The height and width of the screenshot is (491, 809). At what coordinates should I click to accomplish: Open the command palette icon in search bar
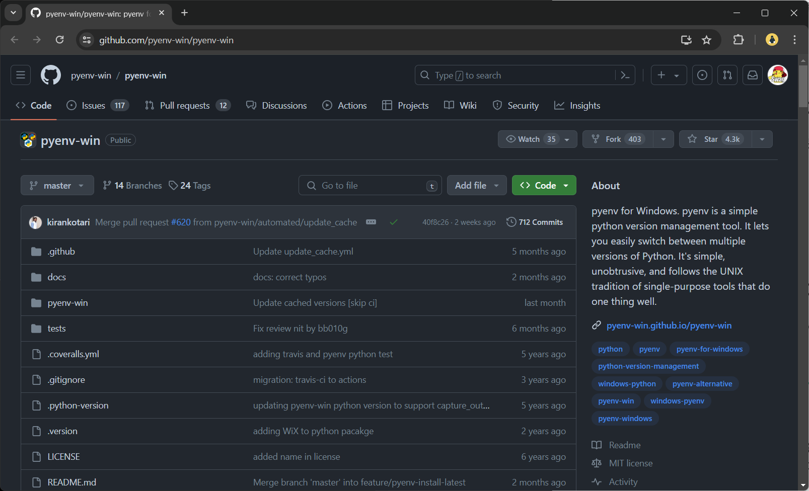pyautogui.click(x=625, y=75)
